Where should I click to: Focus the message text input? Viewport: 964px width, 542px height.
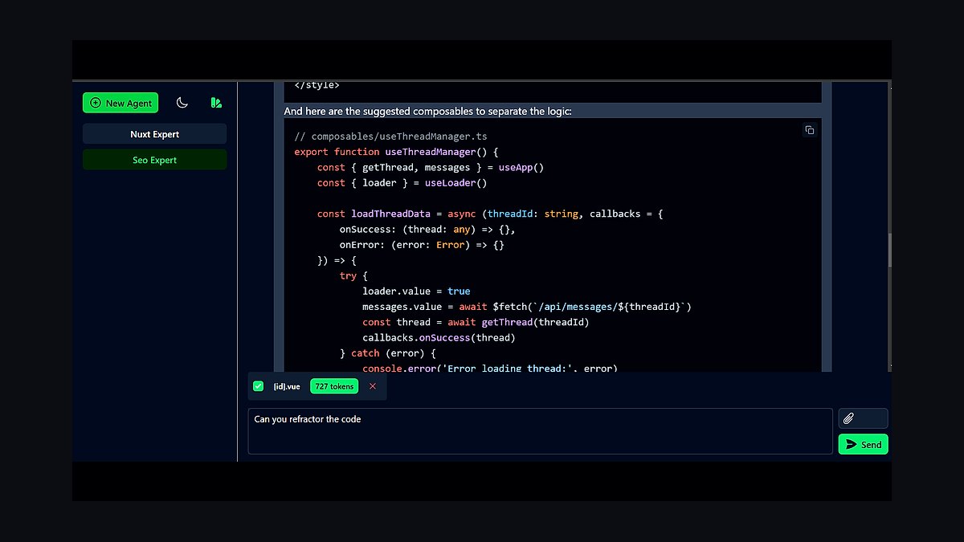coord(540,431)
